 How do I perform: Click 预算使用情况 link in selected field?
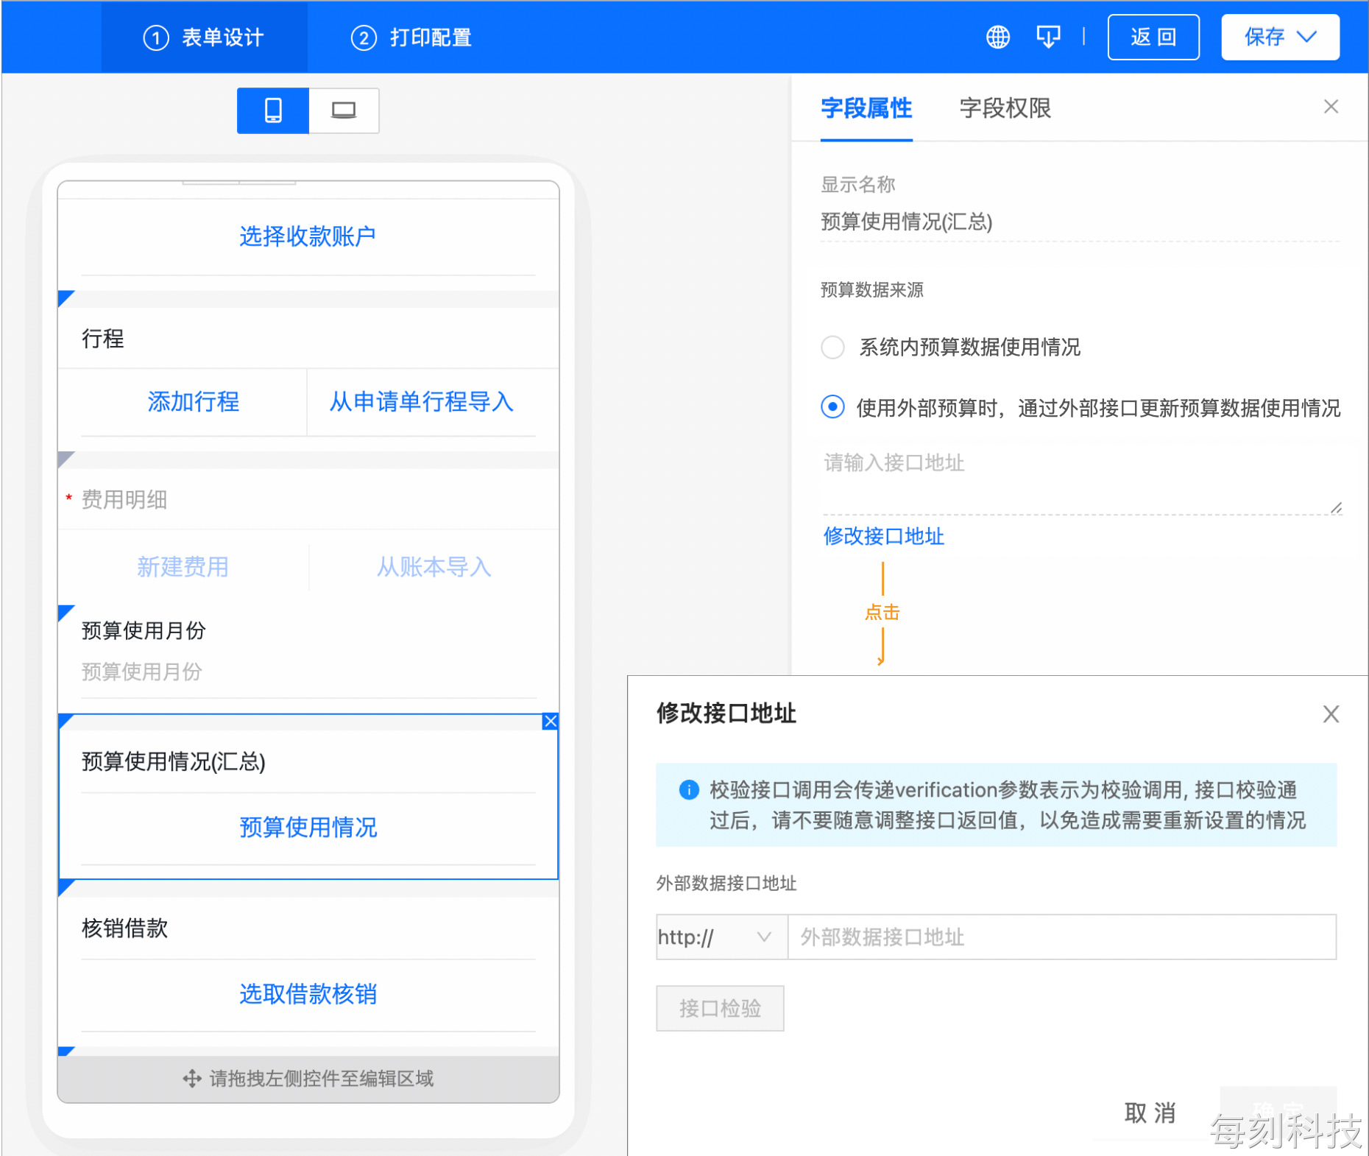308,828
